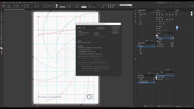The width and height of the screenshot is (194, 109).
Task: Open the Edit menu
Action: click(10, 2)
